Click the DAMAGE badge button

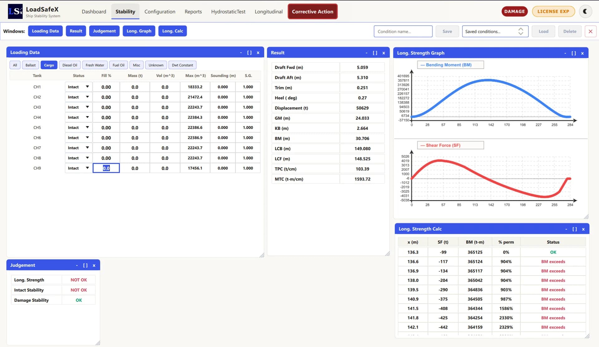pyautogui.click(x=514, y=12)
